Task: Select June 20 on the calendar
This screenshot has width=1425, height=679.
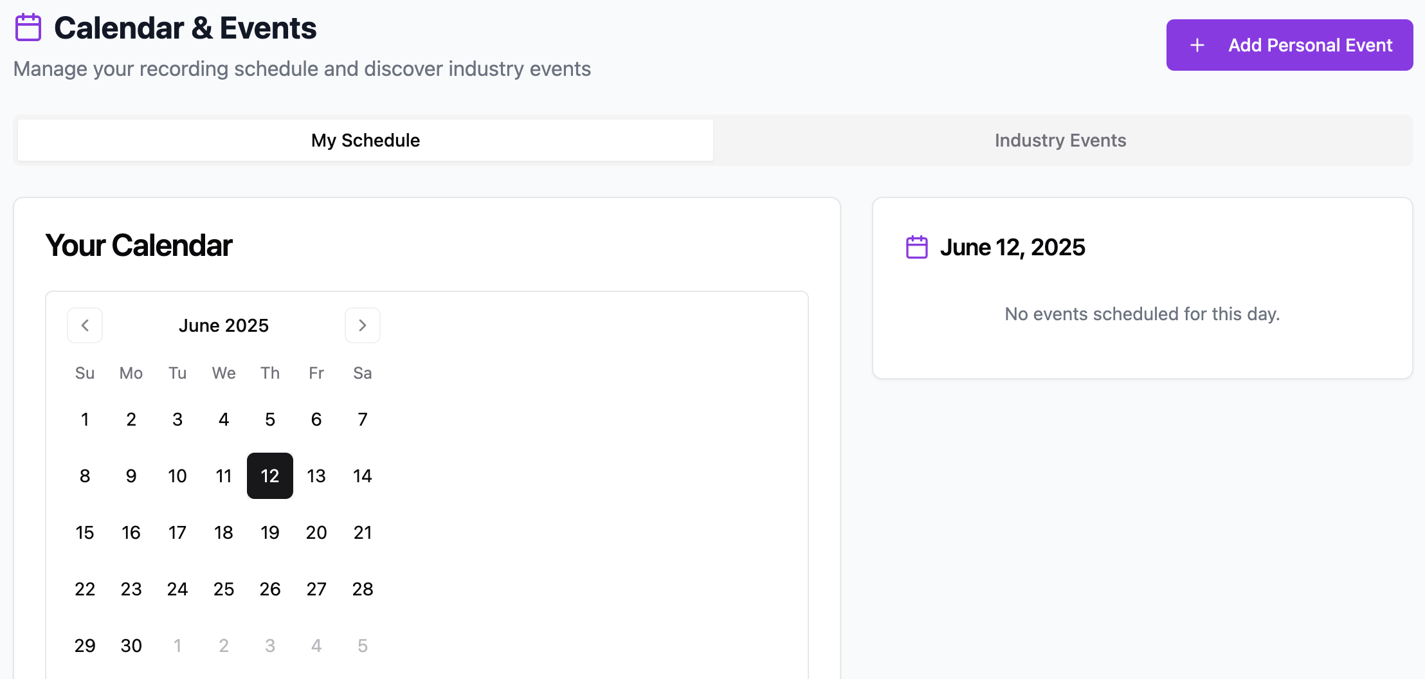Action: click(316, 532)
